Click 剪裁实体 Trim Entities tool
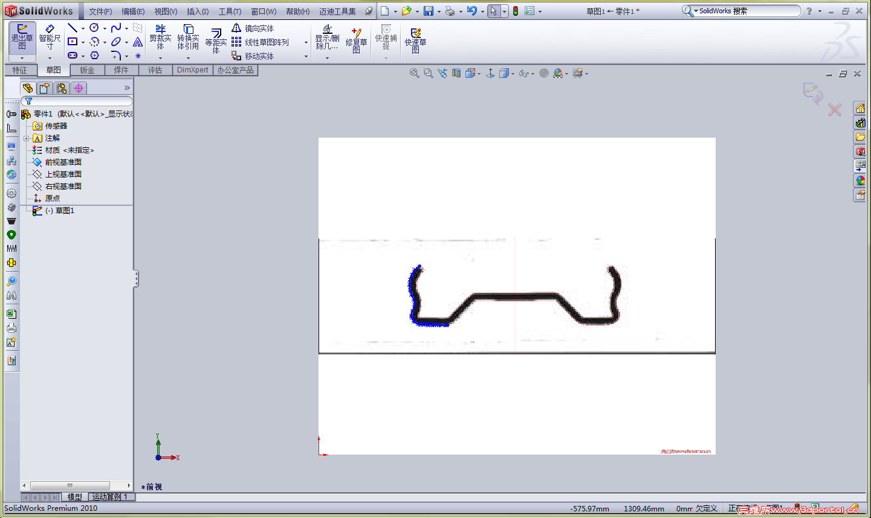The width and height of the screenshot is (871, 518). pos(160,37)
